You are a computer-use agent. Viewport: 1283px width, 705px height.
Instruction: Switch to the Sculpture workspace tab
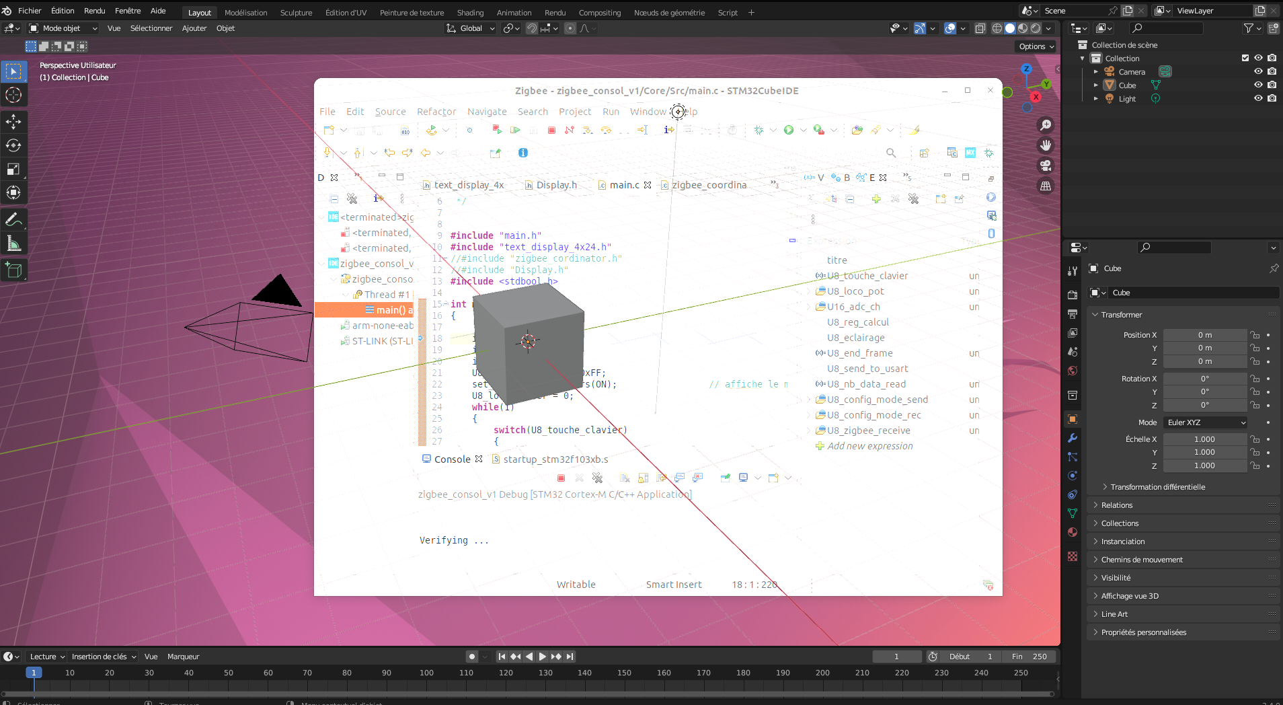pyautogui.click(x=296, y=13)
